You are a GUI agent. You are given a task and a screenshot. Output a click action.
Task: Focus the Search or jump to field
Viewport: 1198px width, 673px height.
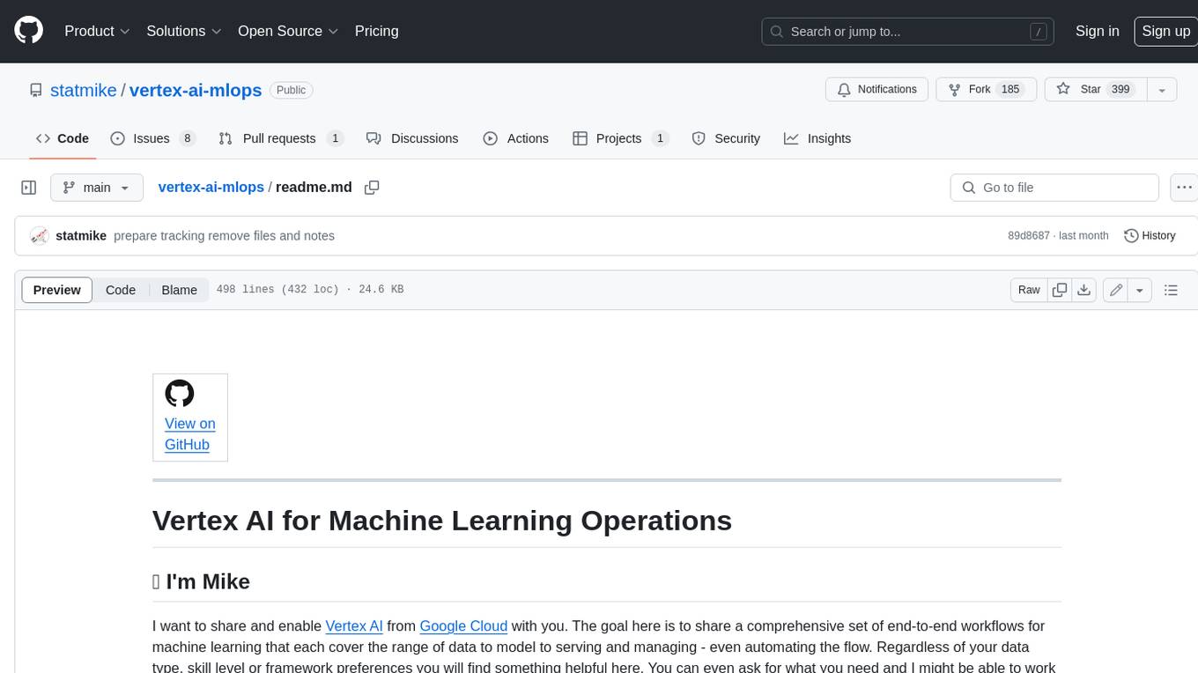click(x=907, y=31)
